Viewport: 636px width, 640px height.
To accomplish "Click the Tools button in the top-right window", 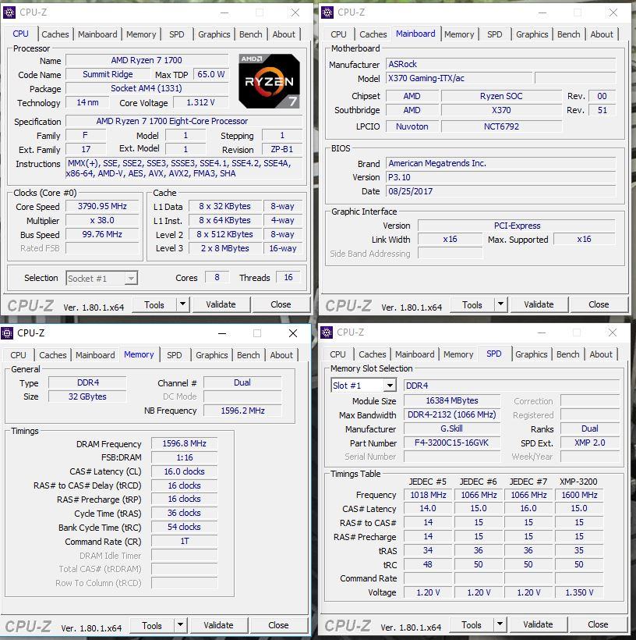I will click(472, 304).
